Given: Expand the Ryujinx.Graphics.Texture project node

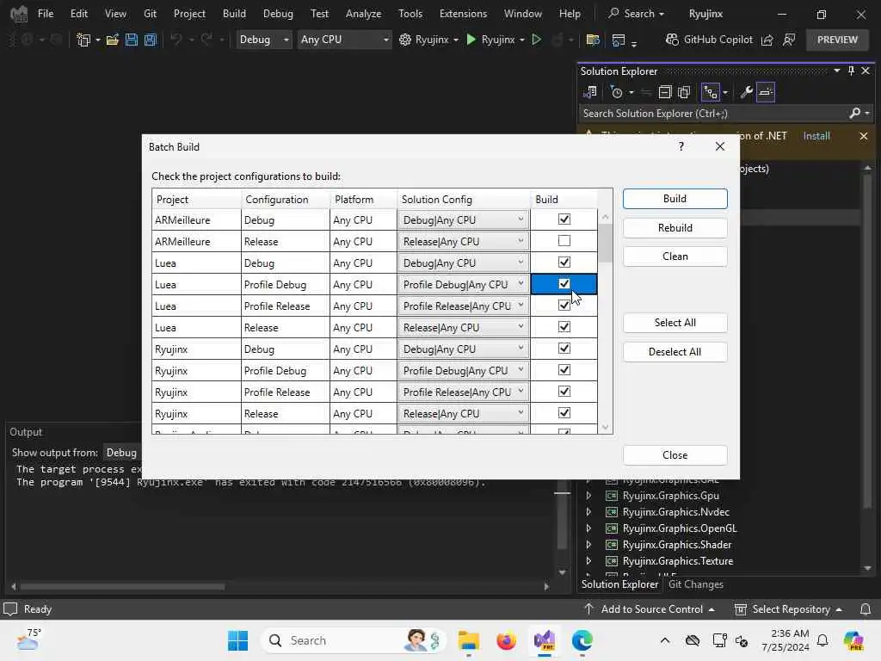Looking at the screenshot, I should 588,561.
